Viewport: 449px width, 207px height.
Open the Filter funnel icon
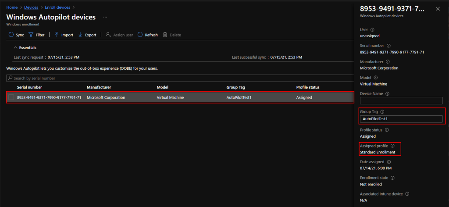pos(31,35)
